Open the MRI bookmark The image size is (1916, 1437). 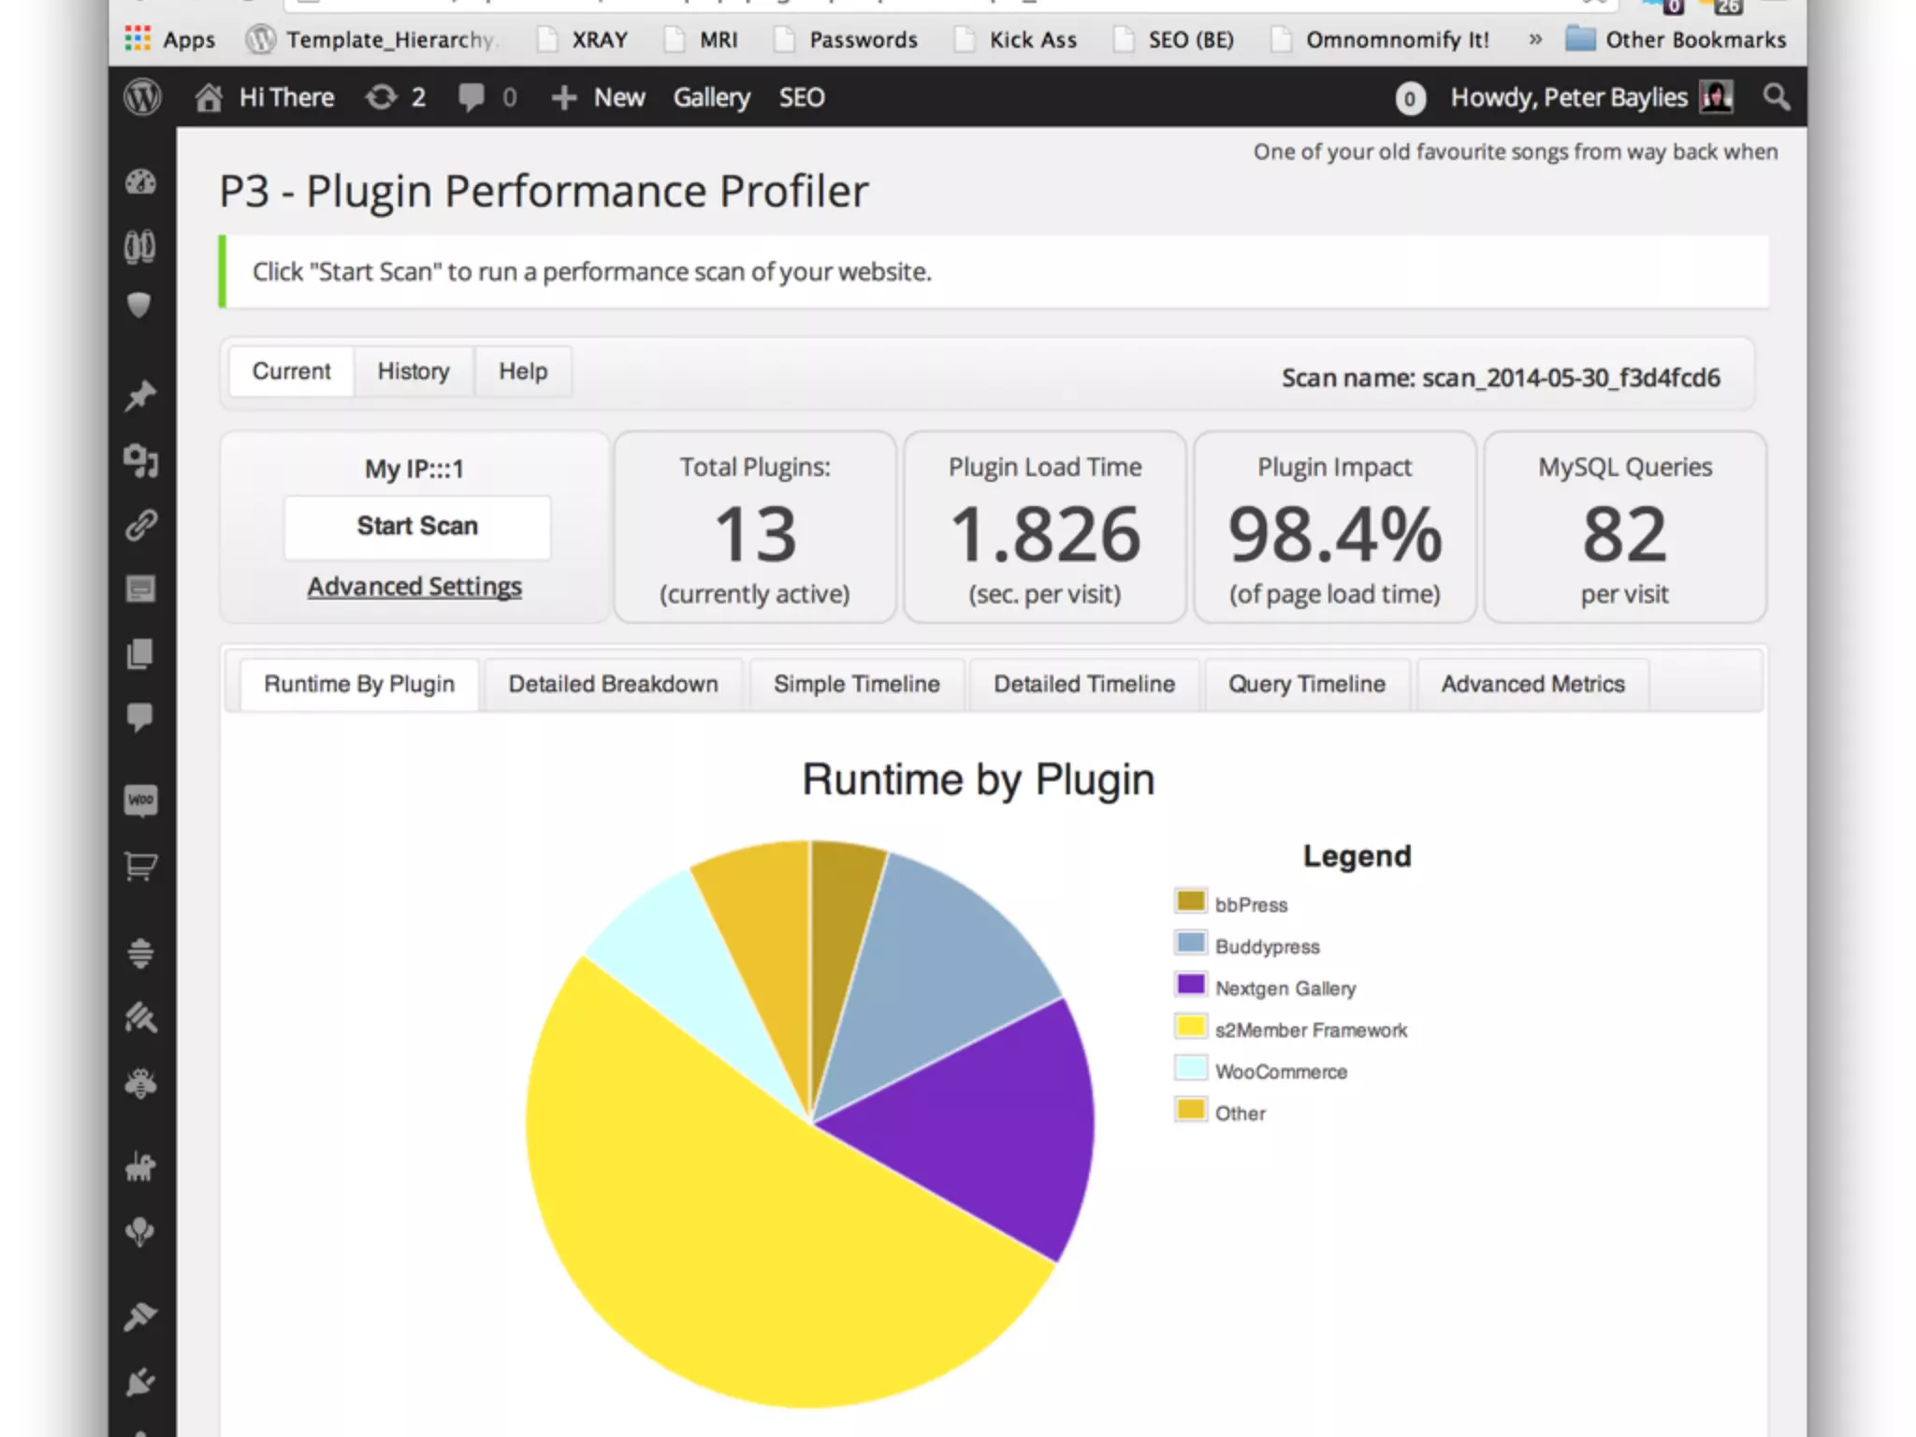click(x=700, y=39)
